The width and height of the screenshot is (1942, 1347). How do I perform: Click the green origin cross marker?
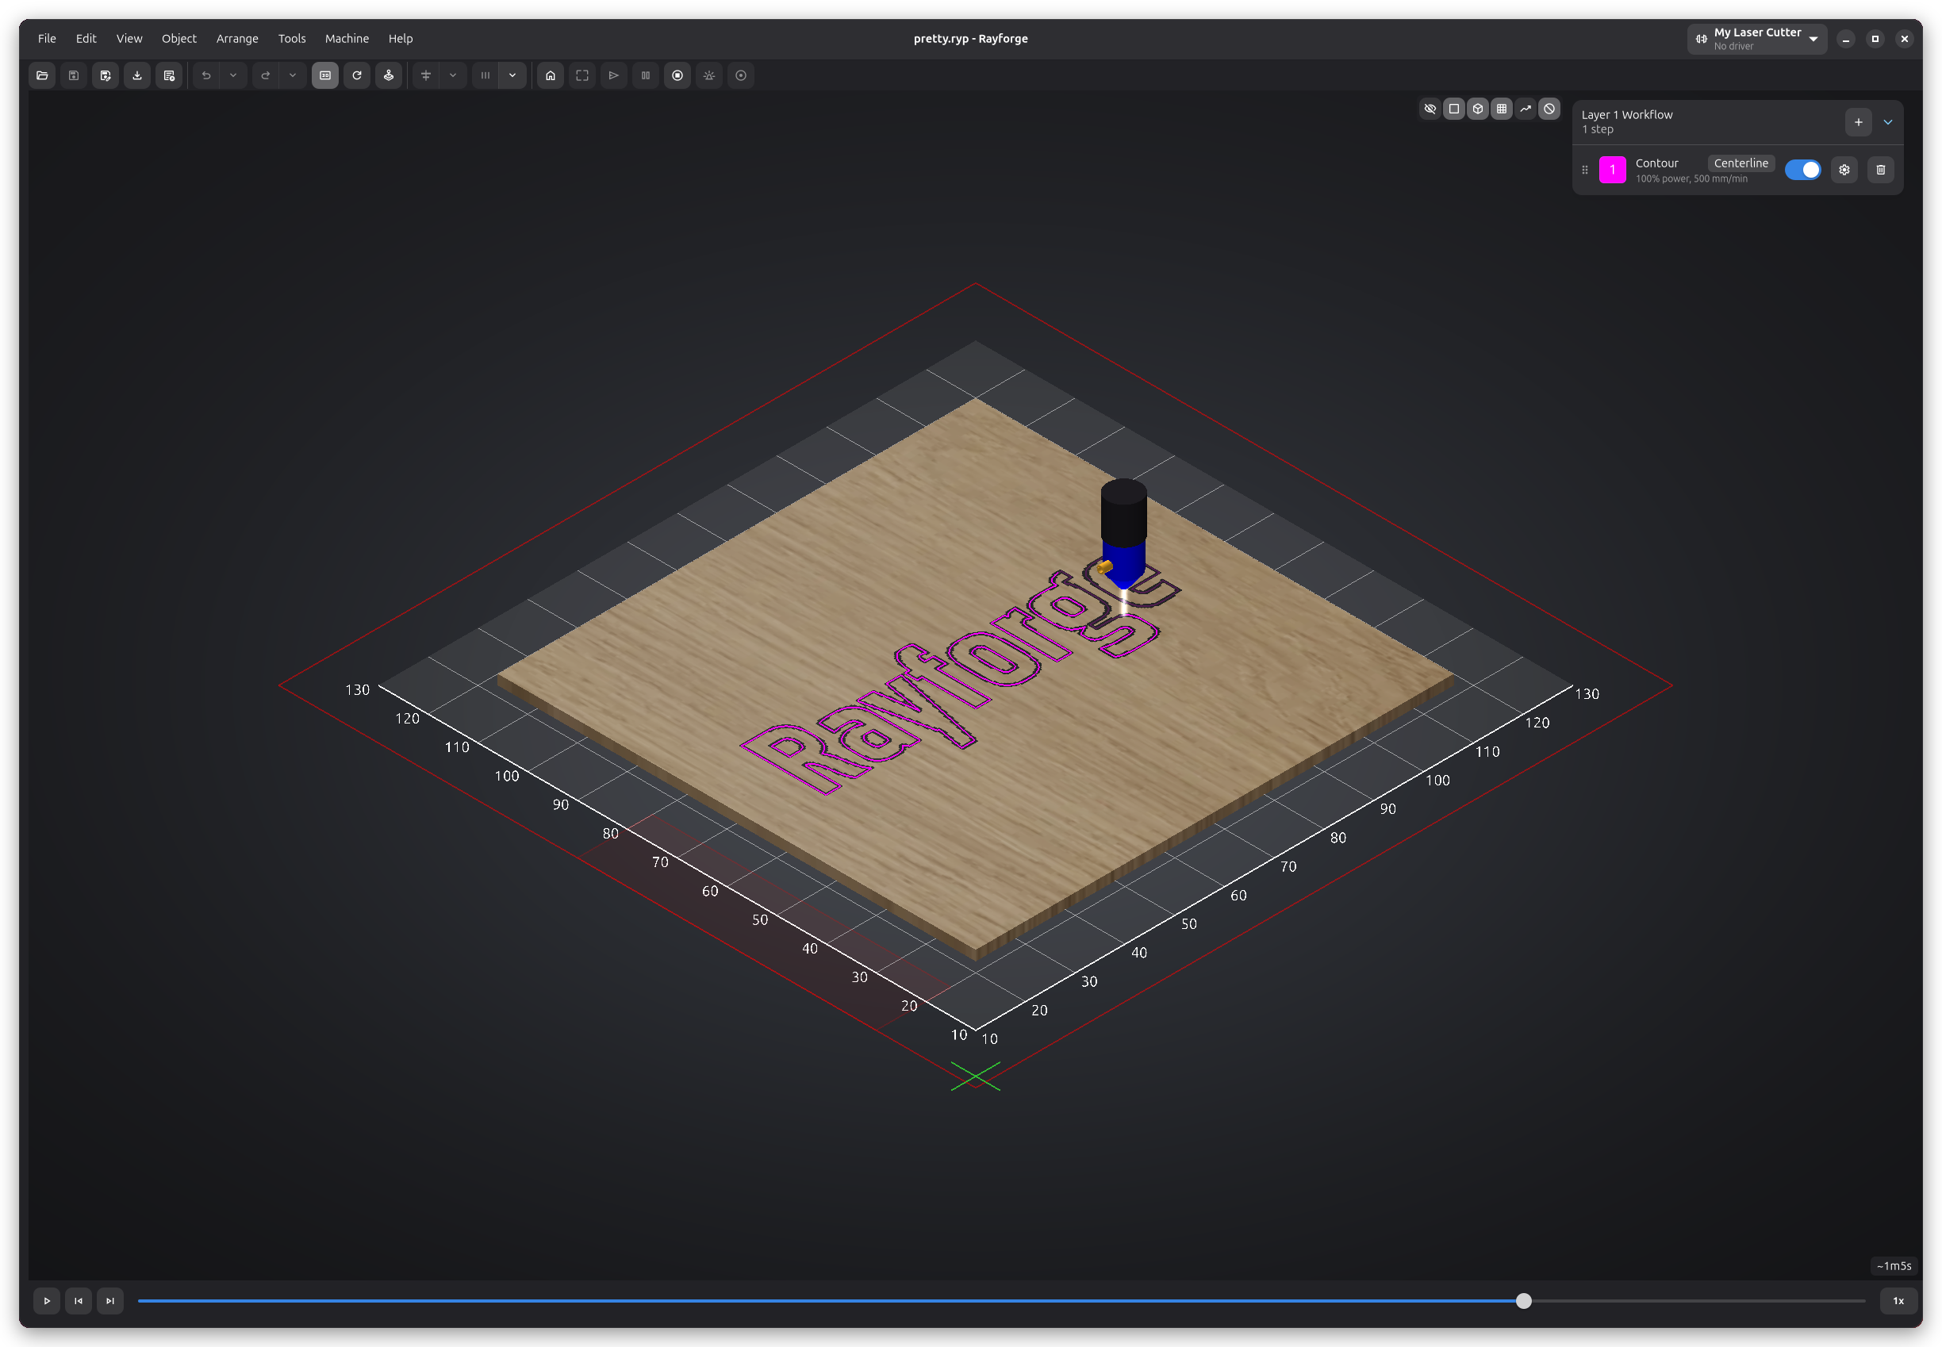tap(975, 1076)
